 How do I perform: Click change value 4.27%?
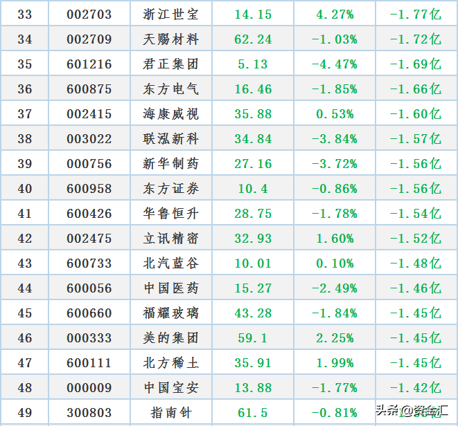coord(335,15)
